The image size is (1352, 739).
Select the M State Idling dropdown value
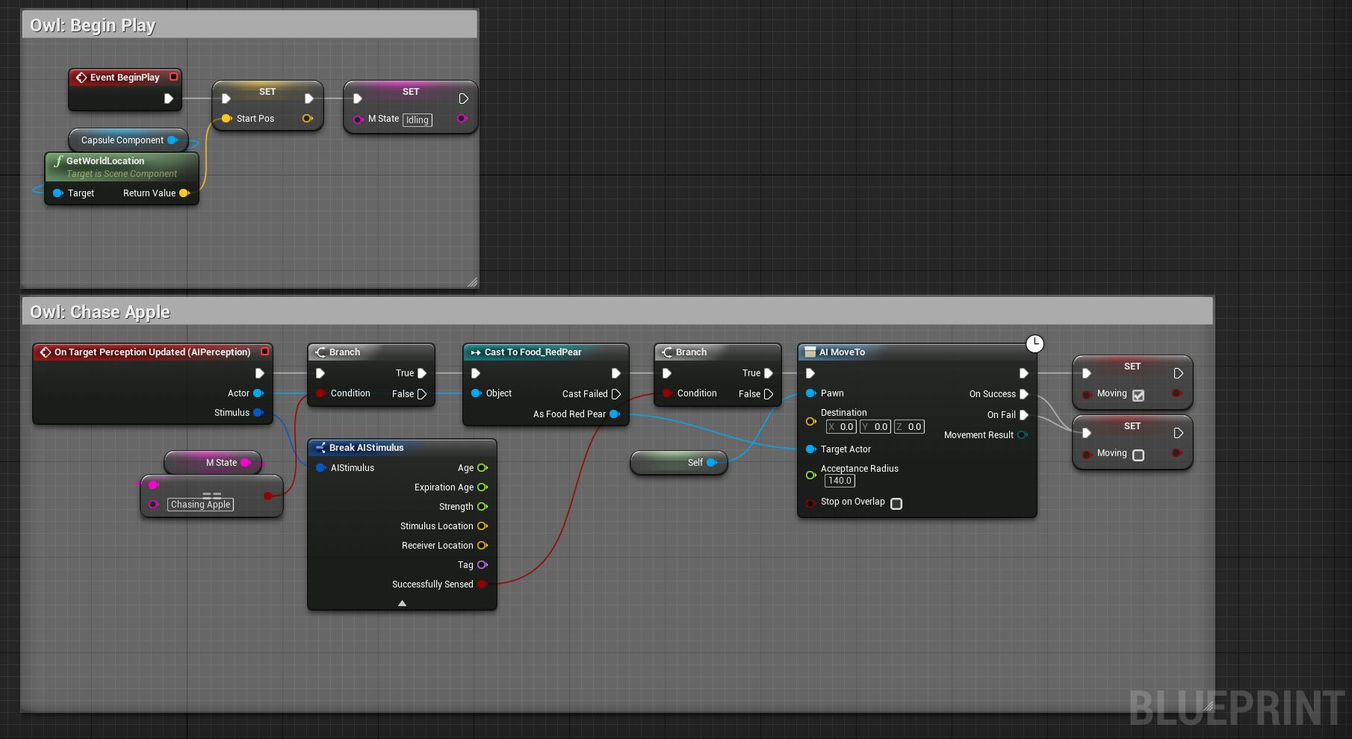(x=418, y=119)
